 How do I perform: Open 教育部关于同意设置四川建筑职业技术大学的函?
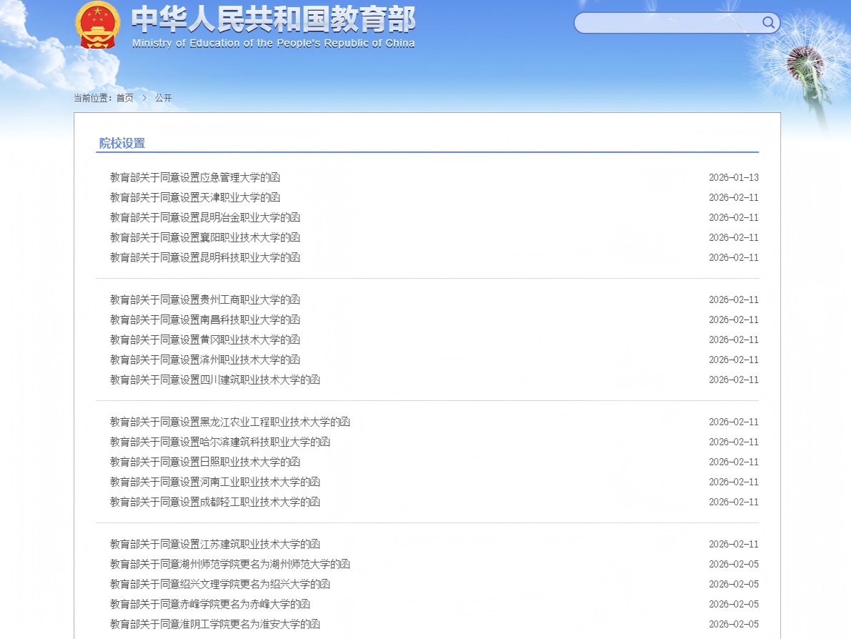point(214,380)
